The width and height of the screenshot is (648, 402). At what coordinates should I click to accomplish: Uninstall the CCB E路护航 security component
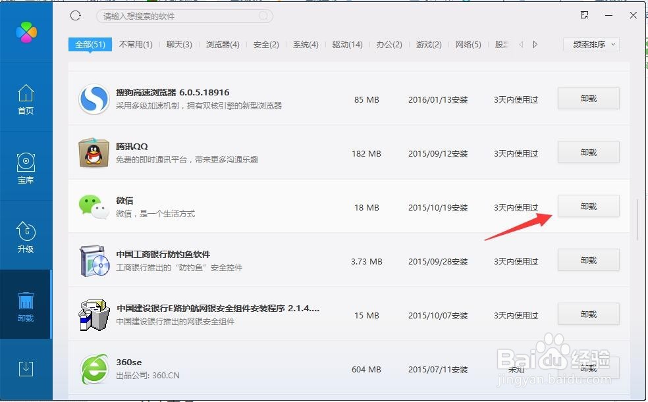589,314
